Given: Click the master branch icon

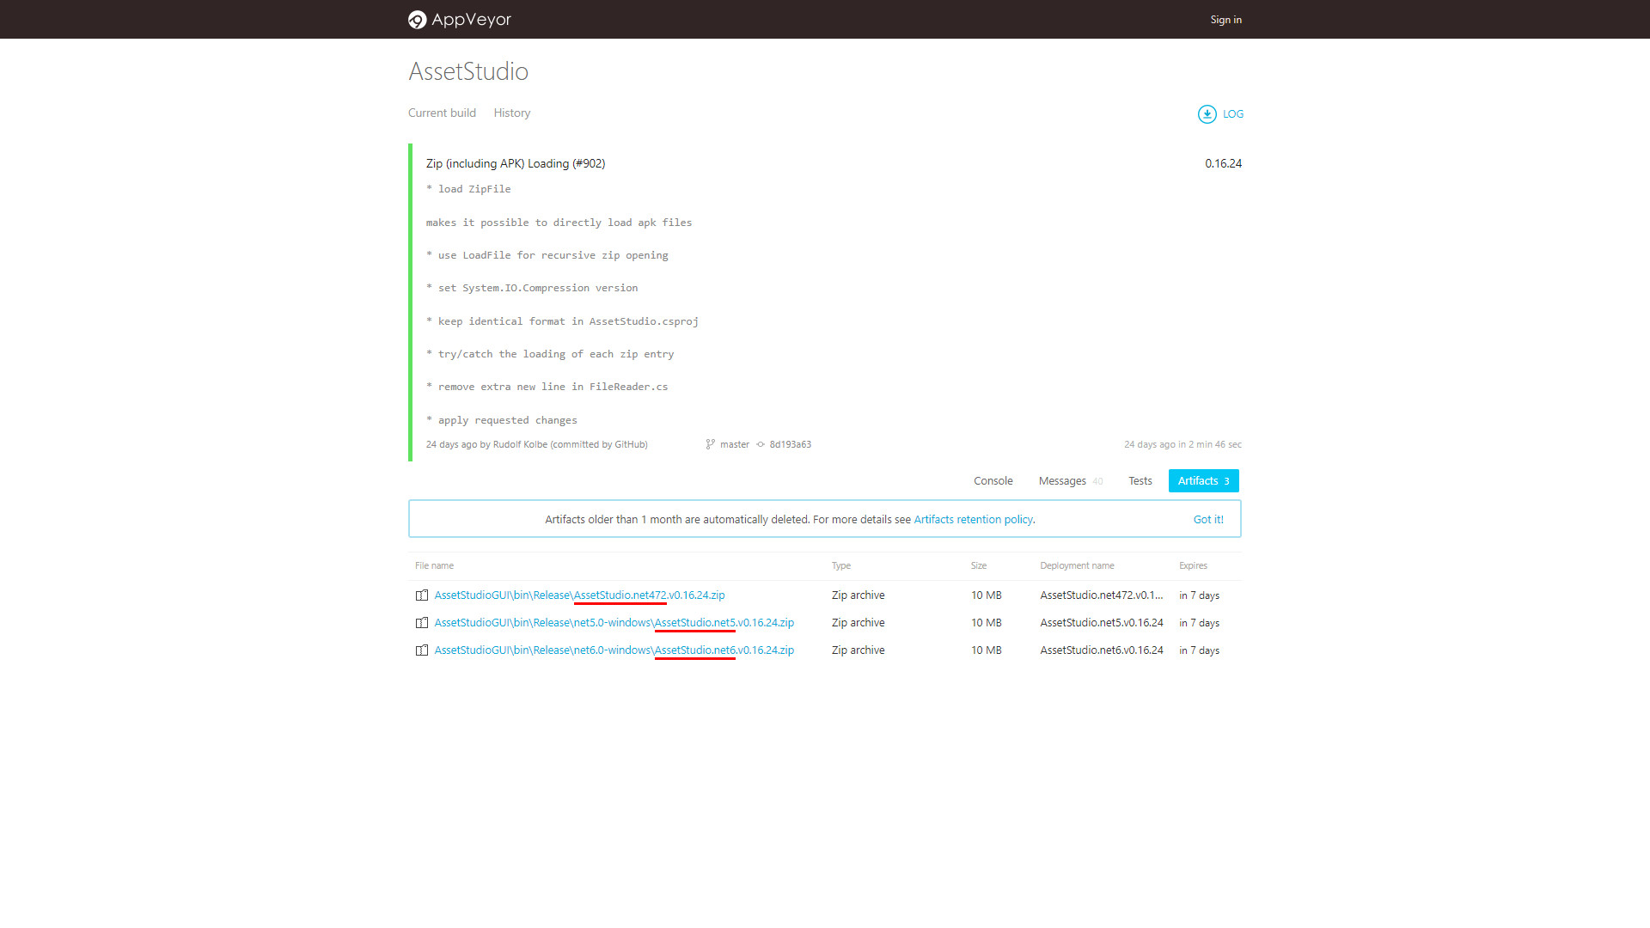Looking at the screenshot, I should click(x=710, y=444).
